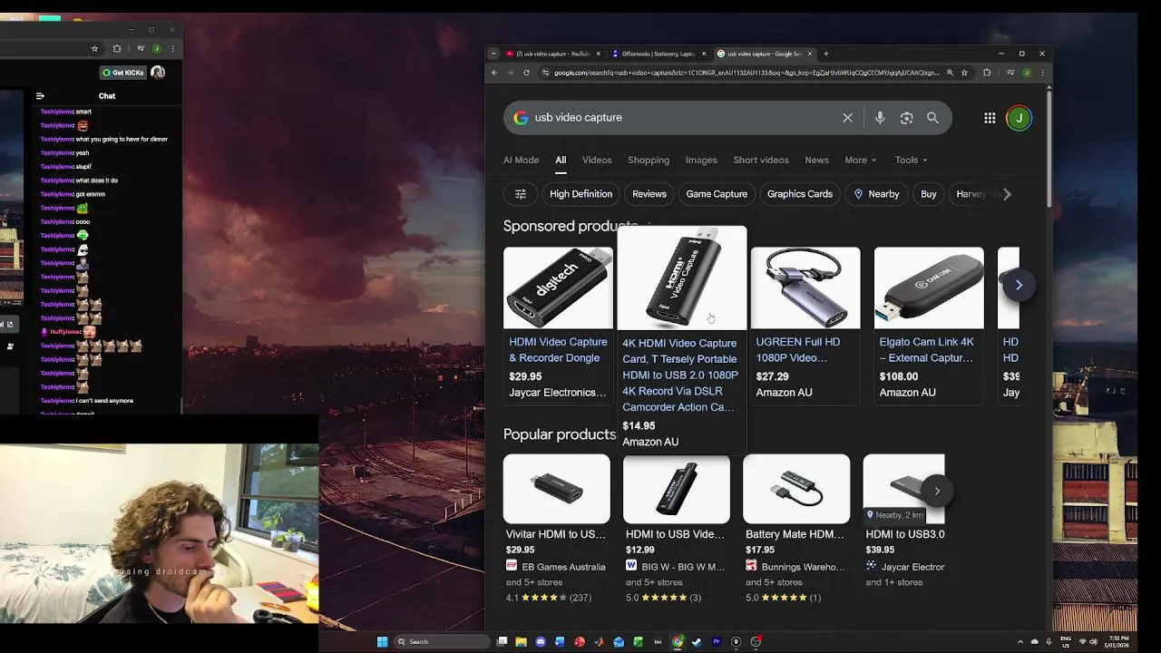Open Google Lens image search icon

pyautogui.click(x=906, y=118)
